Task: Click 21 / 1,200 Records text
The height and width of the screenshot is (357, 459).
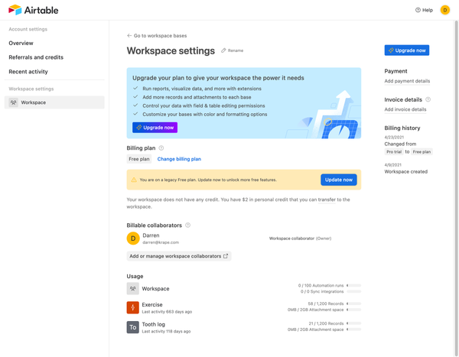Action: [x=326, y=323]
